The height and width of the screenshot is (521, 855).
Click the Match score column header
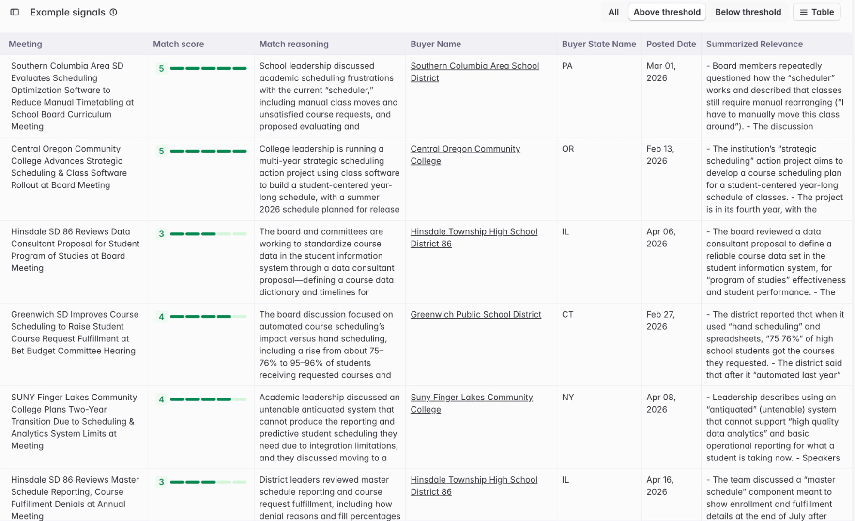[x=178, y=44]
